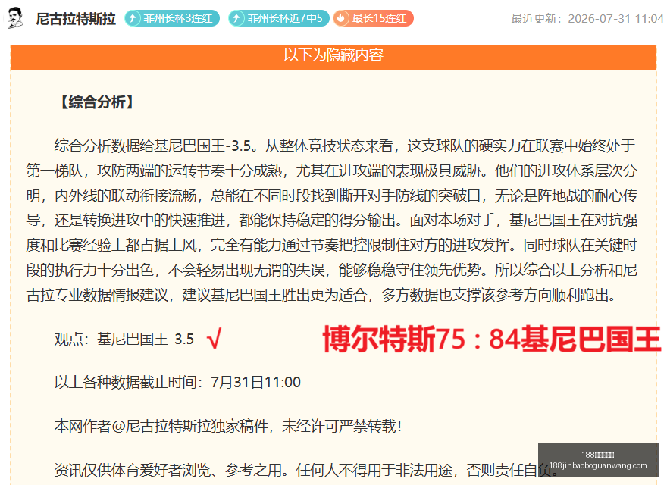Image resolution: width=667 pixels, height=485 pixels.
Task: Click the paragraph line starting 古拉专业数据情报建议
Action: click(321, 295)
